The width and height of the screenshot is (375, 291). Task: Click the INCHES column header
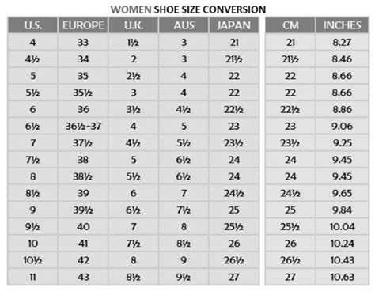343,25
